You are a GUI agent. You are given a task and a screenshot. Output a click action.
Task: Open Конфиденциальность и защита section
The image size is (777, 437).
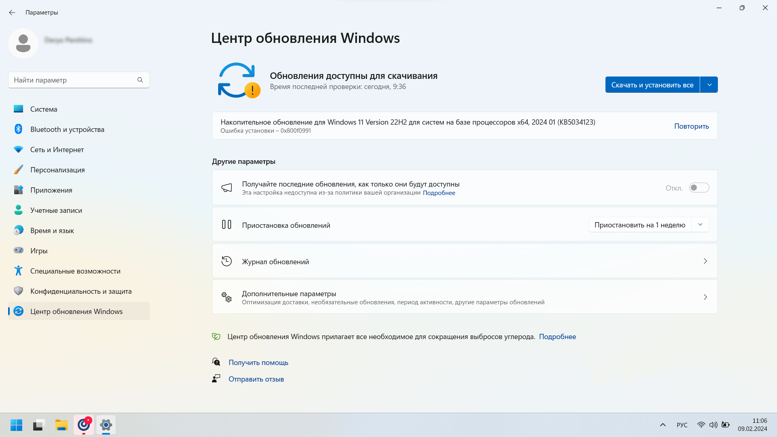(79, 291)
